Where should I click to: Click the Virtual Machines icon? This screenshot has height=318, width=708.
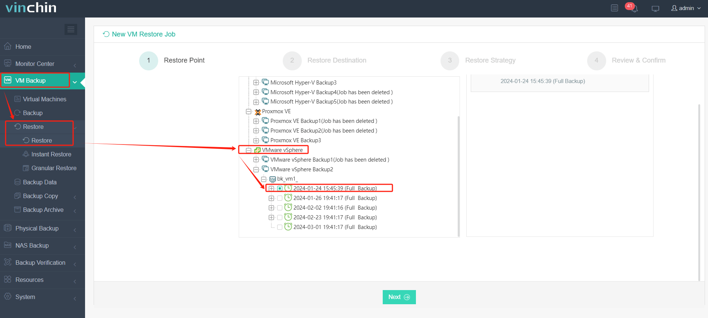pos(18,99)
